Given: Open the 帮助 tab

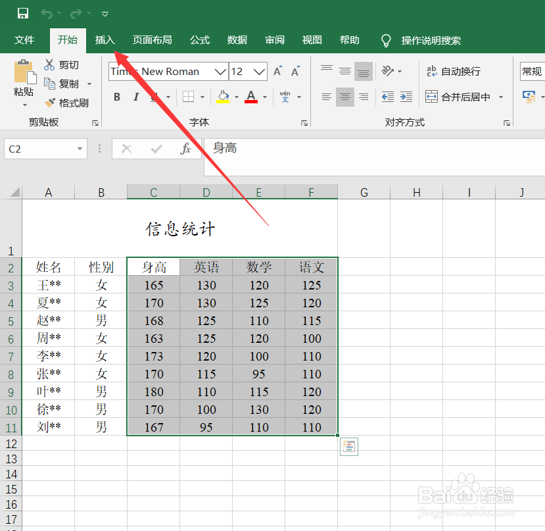Looking at the screenshot, I should point(349,40).
